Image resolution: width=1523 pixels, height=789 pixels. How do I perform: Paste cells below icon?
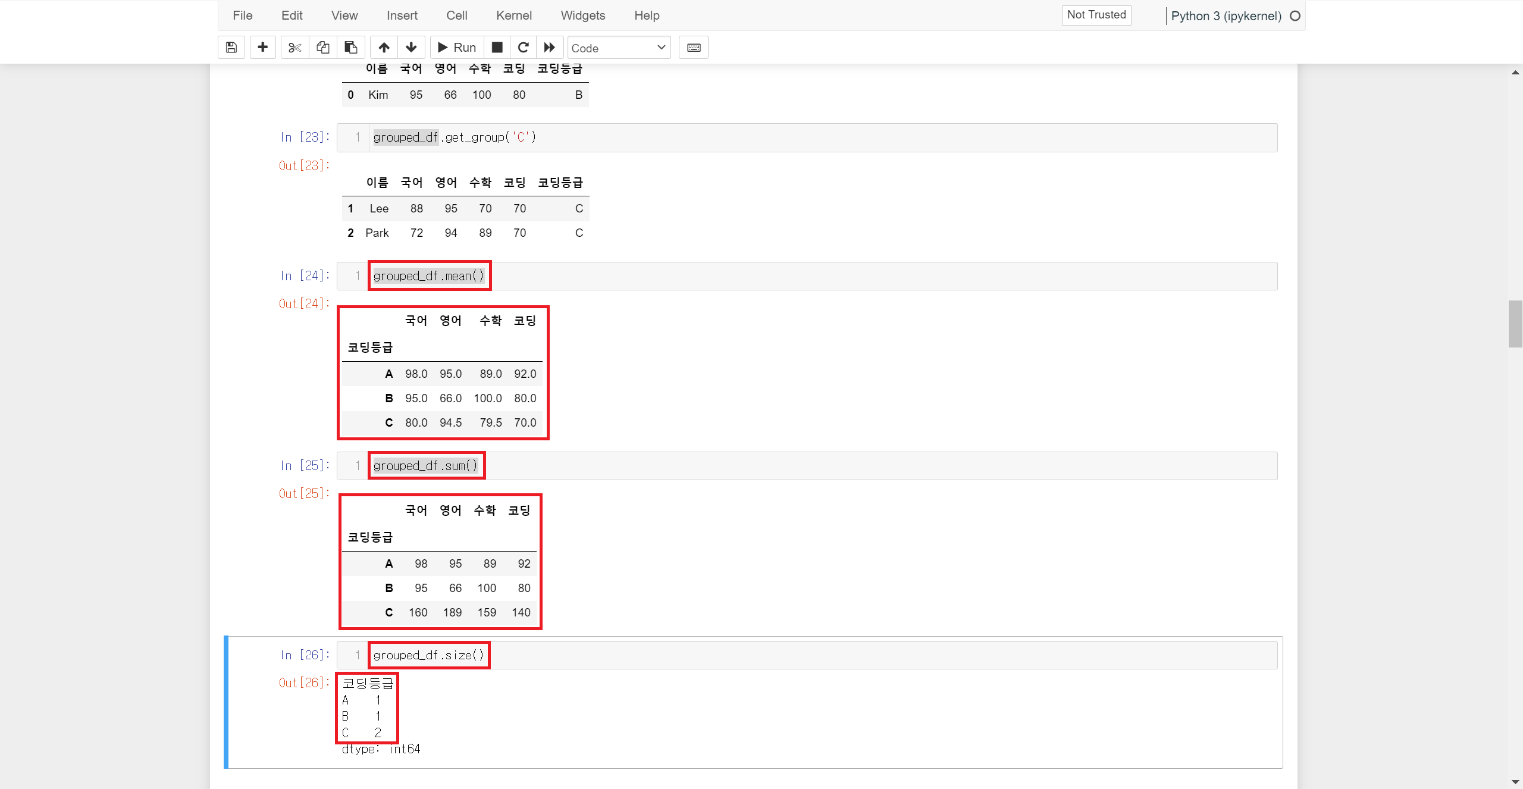click(351, 48)
